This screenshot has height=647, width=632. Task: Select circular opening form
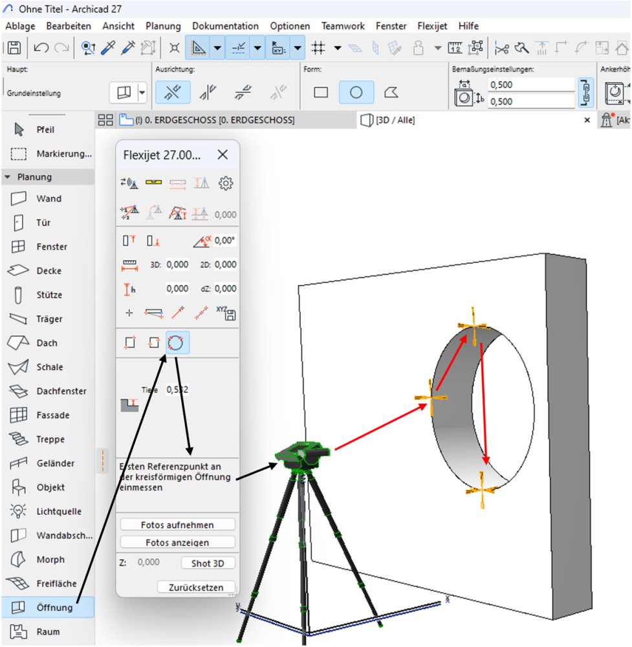[356, 92]
